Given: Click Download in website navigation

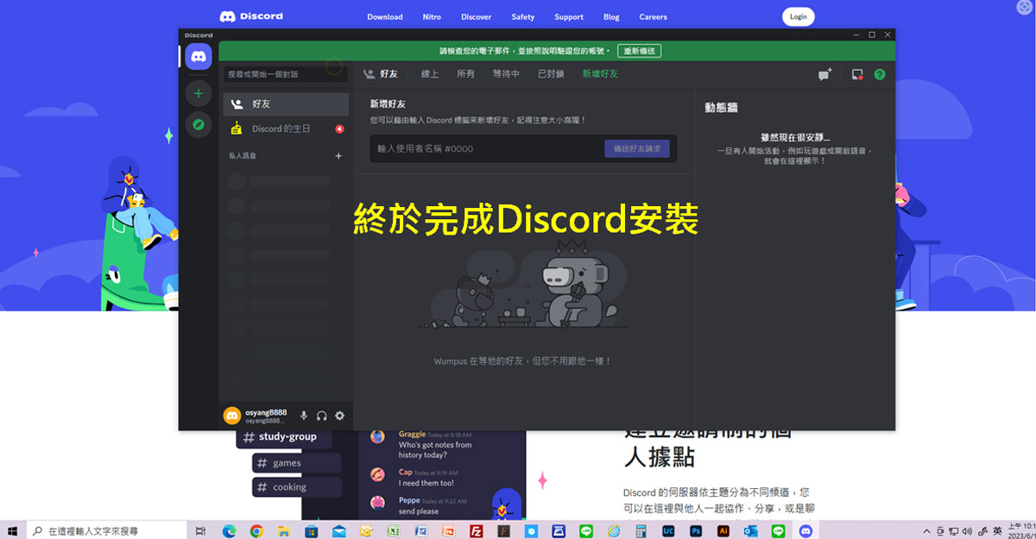Looking at the screenshot, I should [385, 16].
